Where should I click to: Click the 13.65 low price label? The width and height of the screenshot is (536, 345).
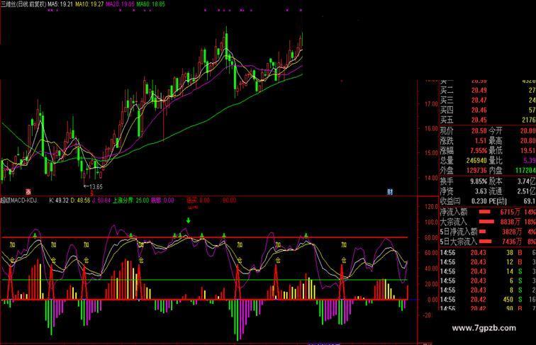pyautogui.click(x=96, y=187)
